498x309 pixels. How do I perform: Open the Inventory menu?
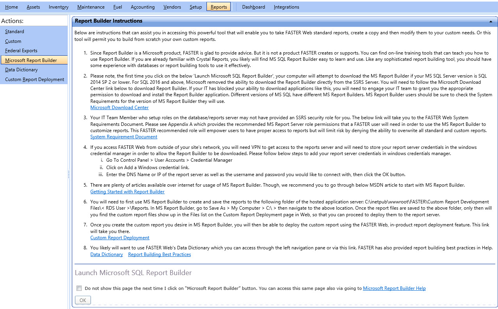point(59,7)
